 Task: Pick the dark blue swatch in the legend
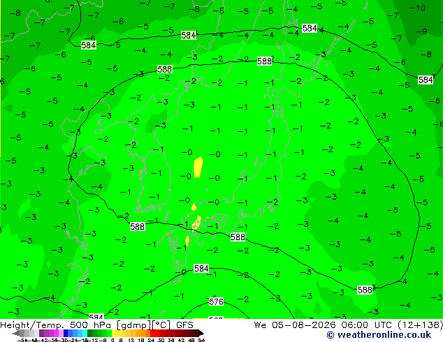(66, 333)
